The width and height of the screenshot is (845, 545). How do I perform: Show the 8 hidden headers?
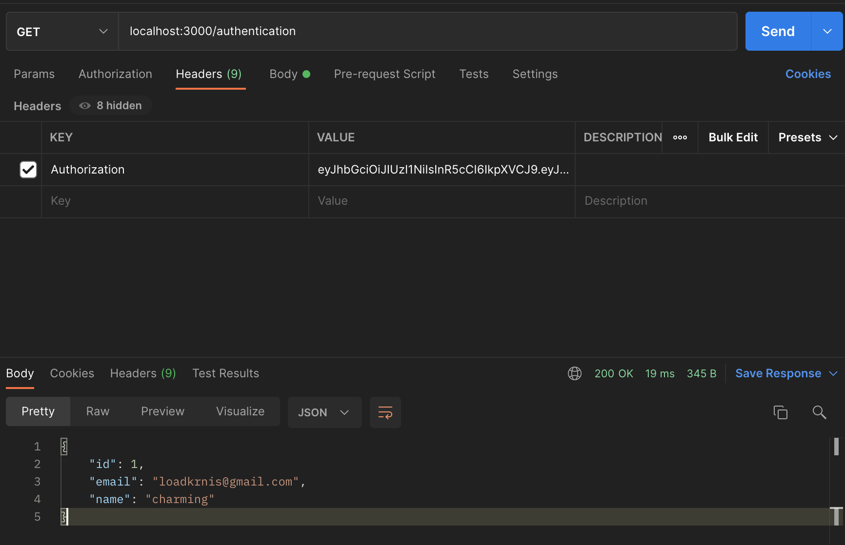[x=111, y=106]
